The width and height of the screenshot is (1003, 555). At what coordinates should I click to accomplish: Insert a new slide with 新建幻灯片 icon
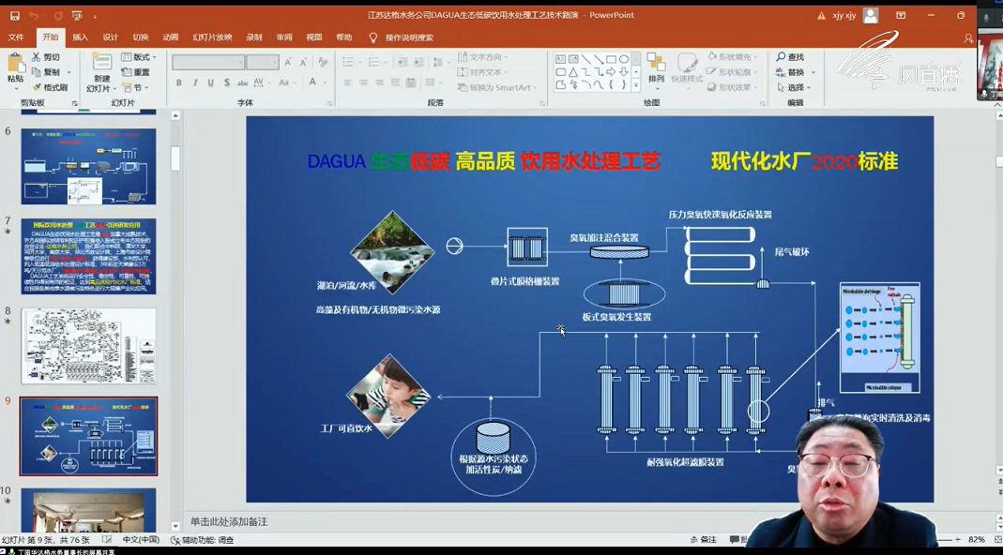(101, 62)
